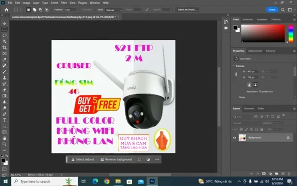The width and height of the screenshot is (297, 186).
Task: Select the Lasso tool
Action: 4,35
